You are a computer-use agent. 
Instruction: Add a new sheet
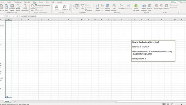(15, 101)
